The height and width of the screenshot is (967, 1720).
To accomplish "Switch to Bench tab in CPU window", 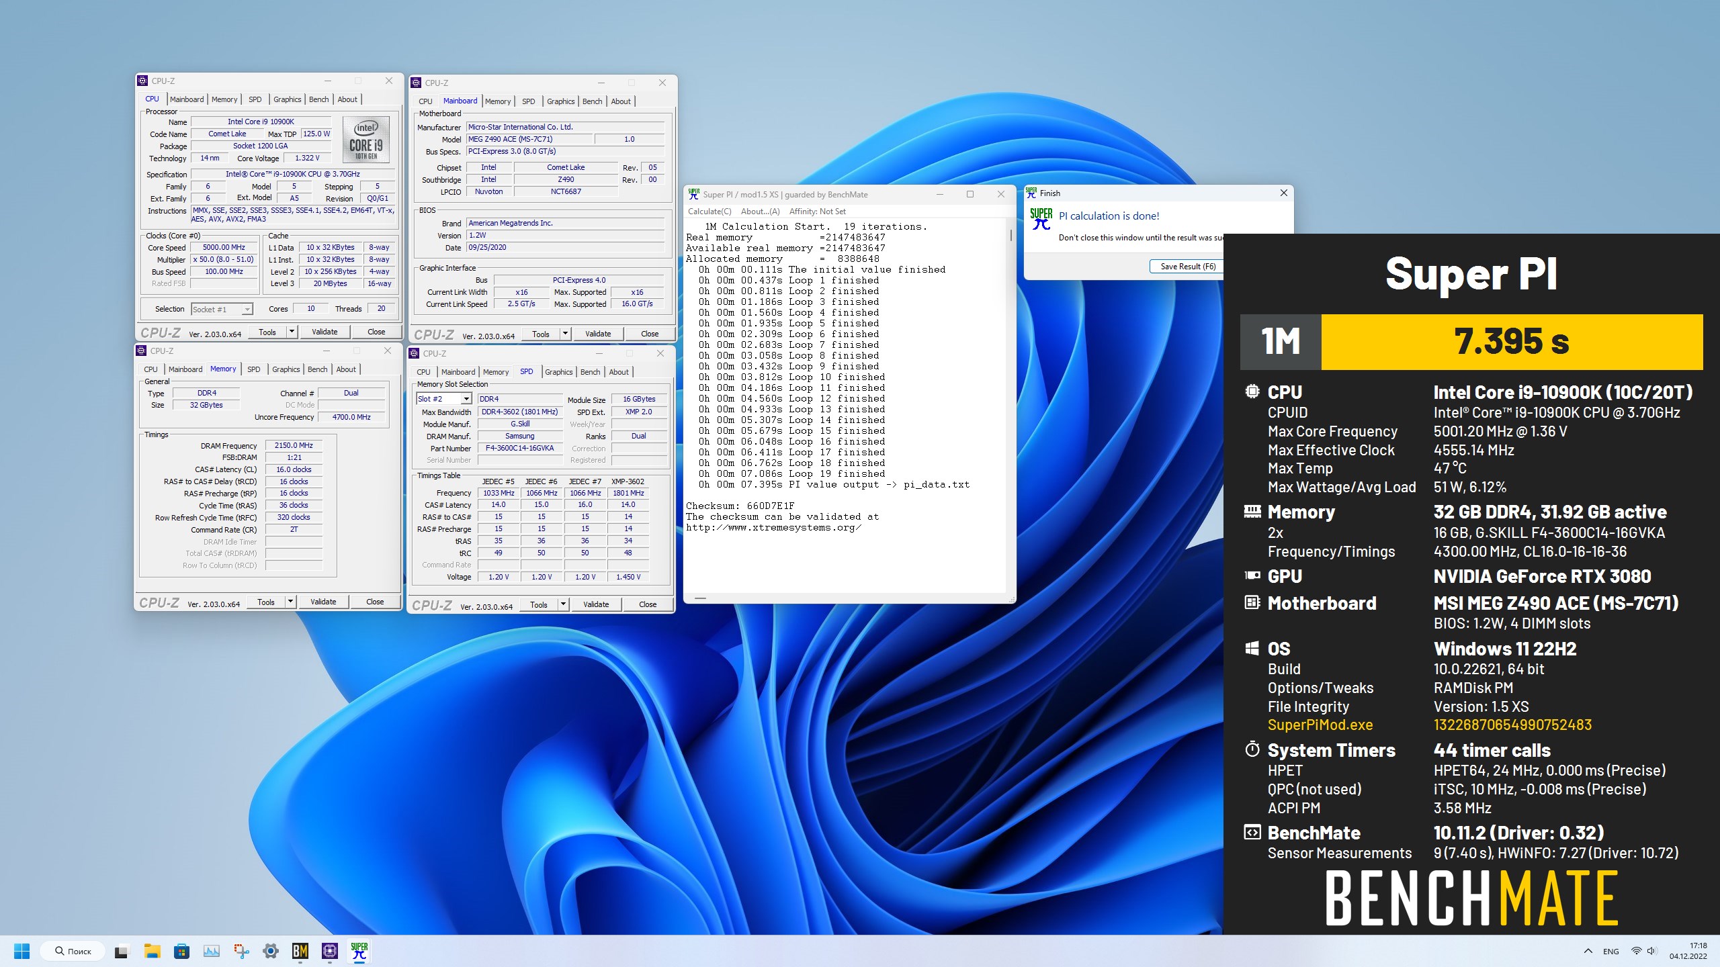I will [318, 99].
